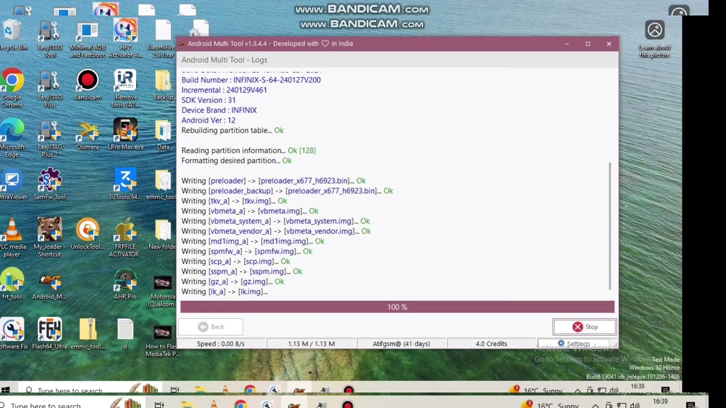Select the Reading partition information log line
Viewport: 726px width, 408px height.
pyautogui.click(x=248, y=151)
